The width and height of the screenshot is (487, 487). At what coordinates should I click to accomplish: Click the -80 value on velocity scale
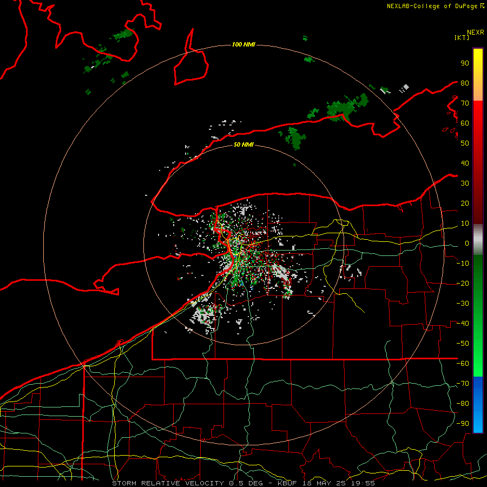tap(463, 404)
